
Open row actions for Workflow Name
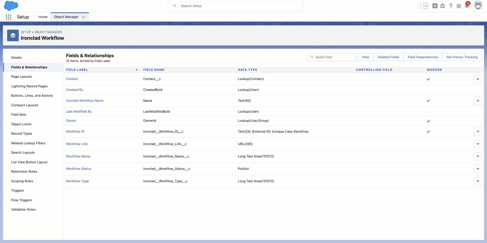click(x=478, y=156)
